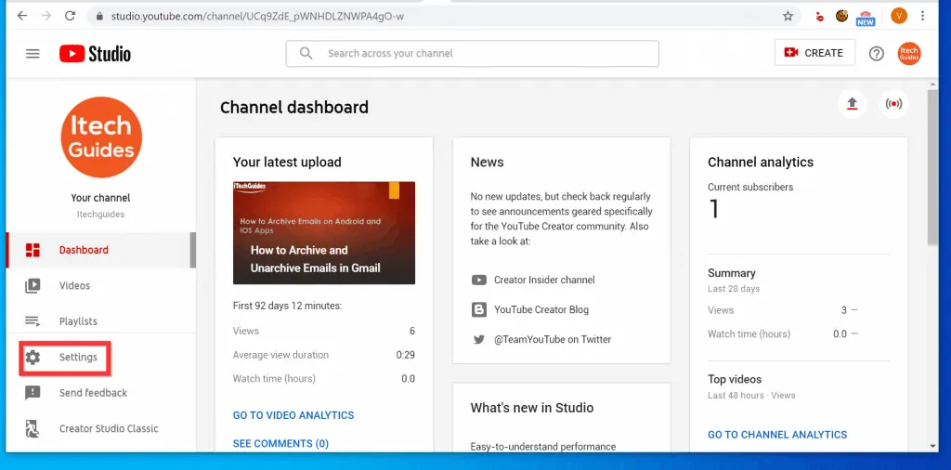Click the search magnifier icon
951x470 pixels.
coord(306,53)
